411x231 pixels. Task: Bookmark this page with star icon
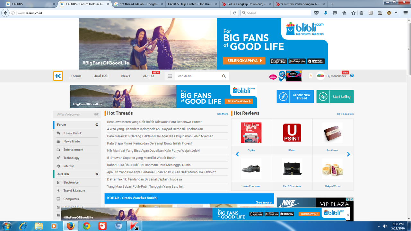pos(354,13)
